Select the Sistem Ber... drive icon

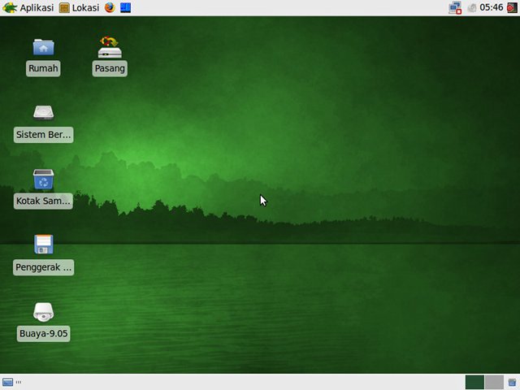coord(43,113)
